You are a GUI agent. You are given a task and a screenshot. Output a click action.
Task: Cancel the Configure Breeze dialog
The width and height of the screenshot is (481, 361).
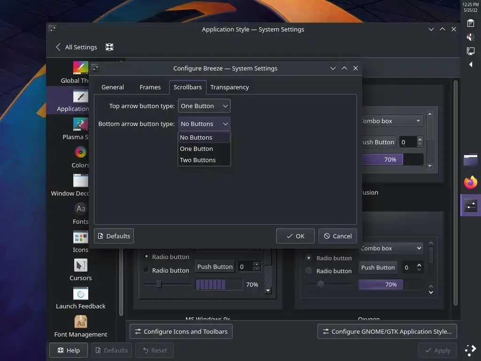337,236
